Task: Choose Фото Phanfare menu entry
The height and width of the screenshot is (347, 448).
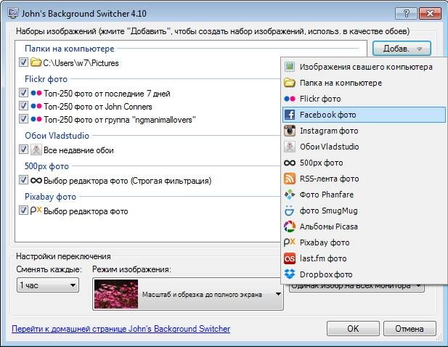Action: (x=364, y=195)
